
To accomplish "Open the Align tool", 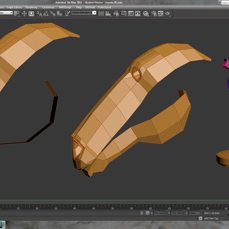I will coord(108,13).
